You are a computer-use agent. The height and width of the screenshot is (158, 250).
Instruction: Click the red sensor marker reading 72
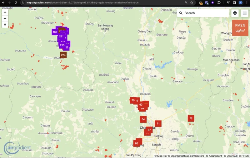coord(191,118)
